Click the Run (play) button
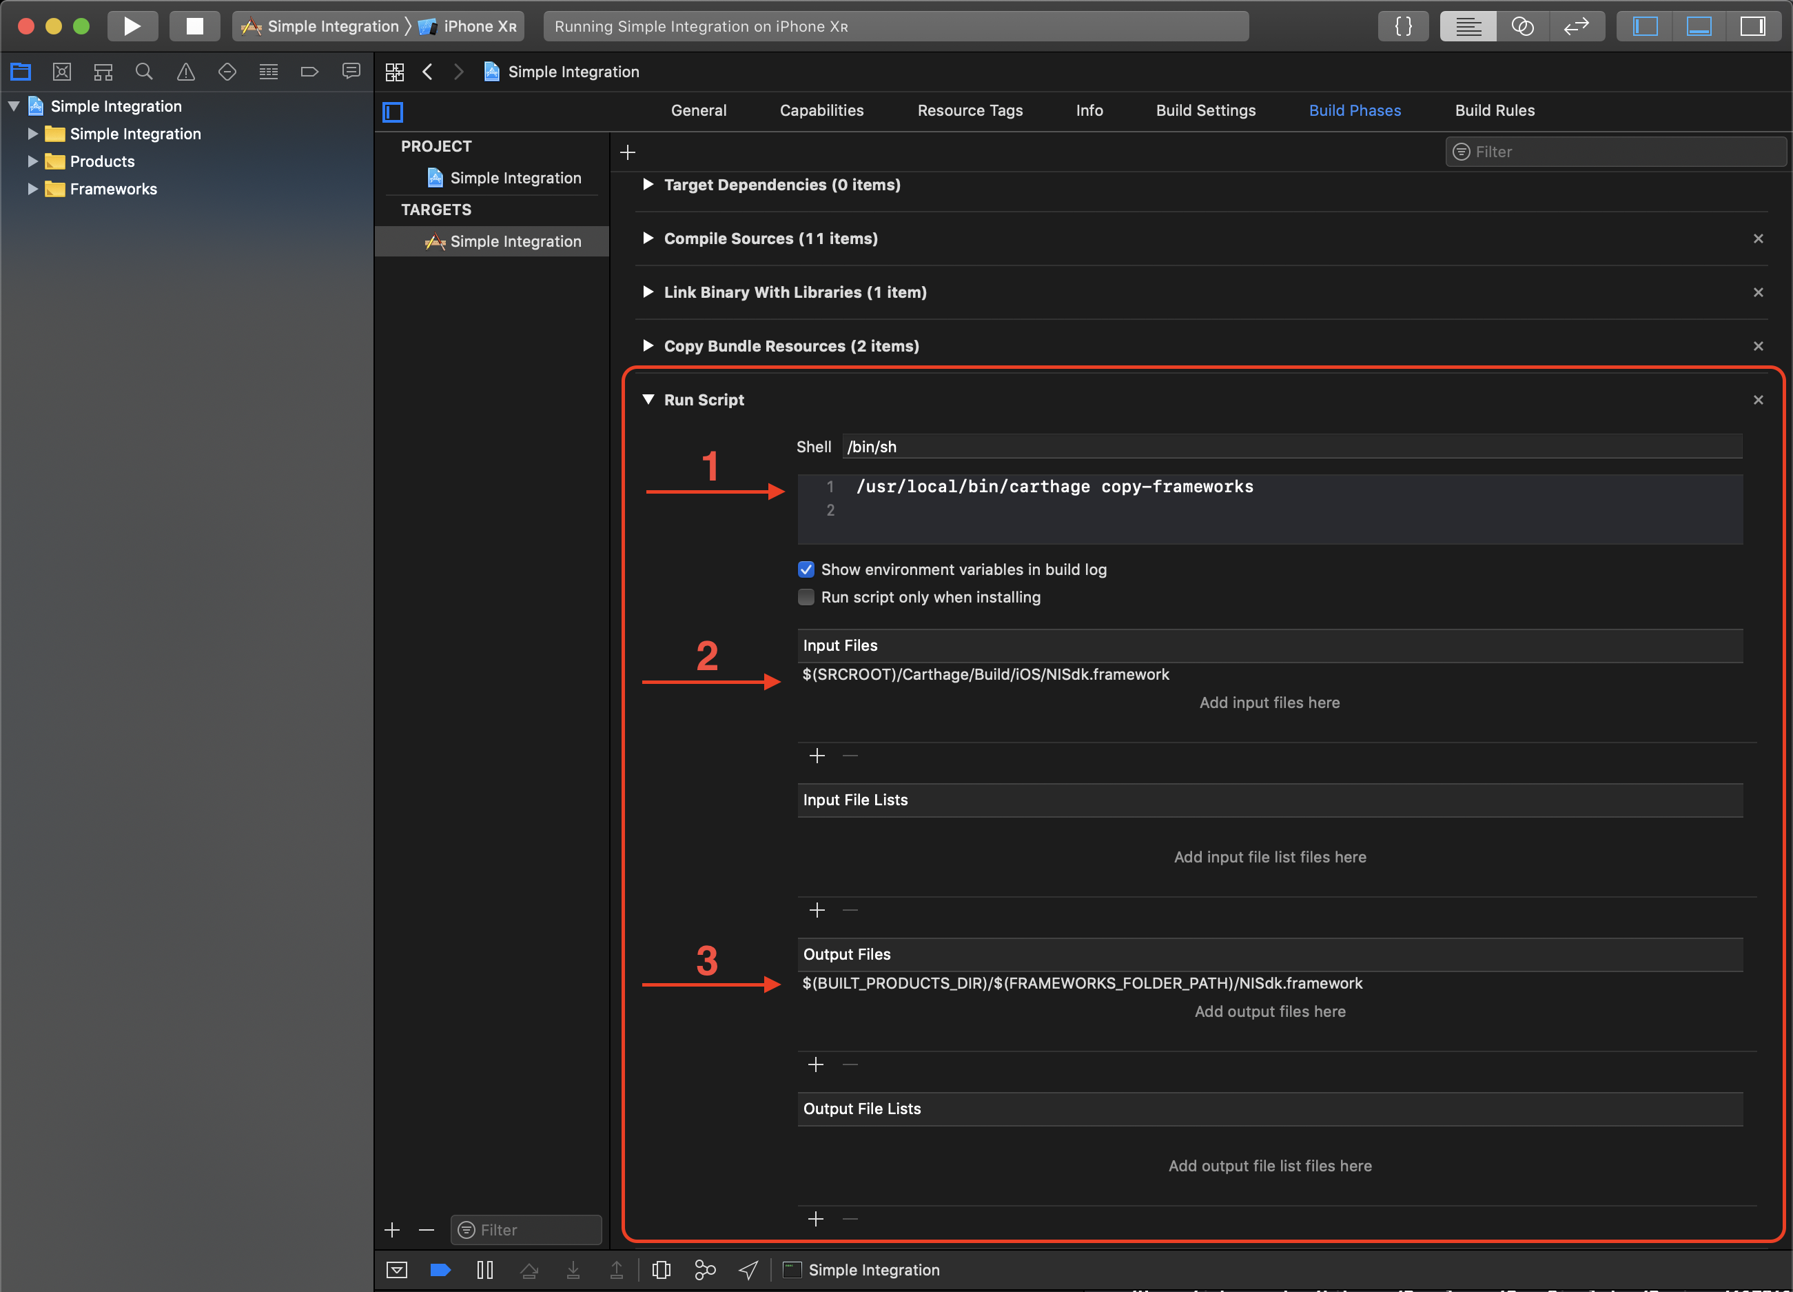Viewport: 1793px width, 1292px height. coord(132,26)
